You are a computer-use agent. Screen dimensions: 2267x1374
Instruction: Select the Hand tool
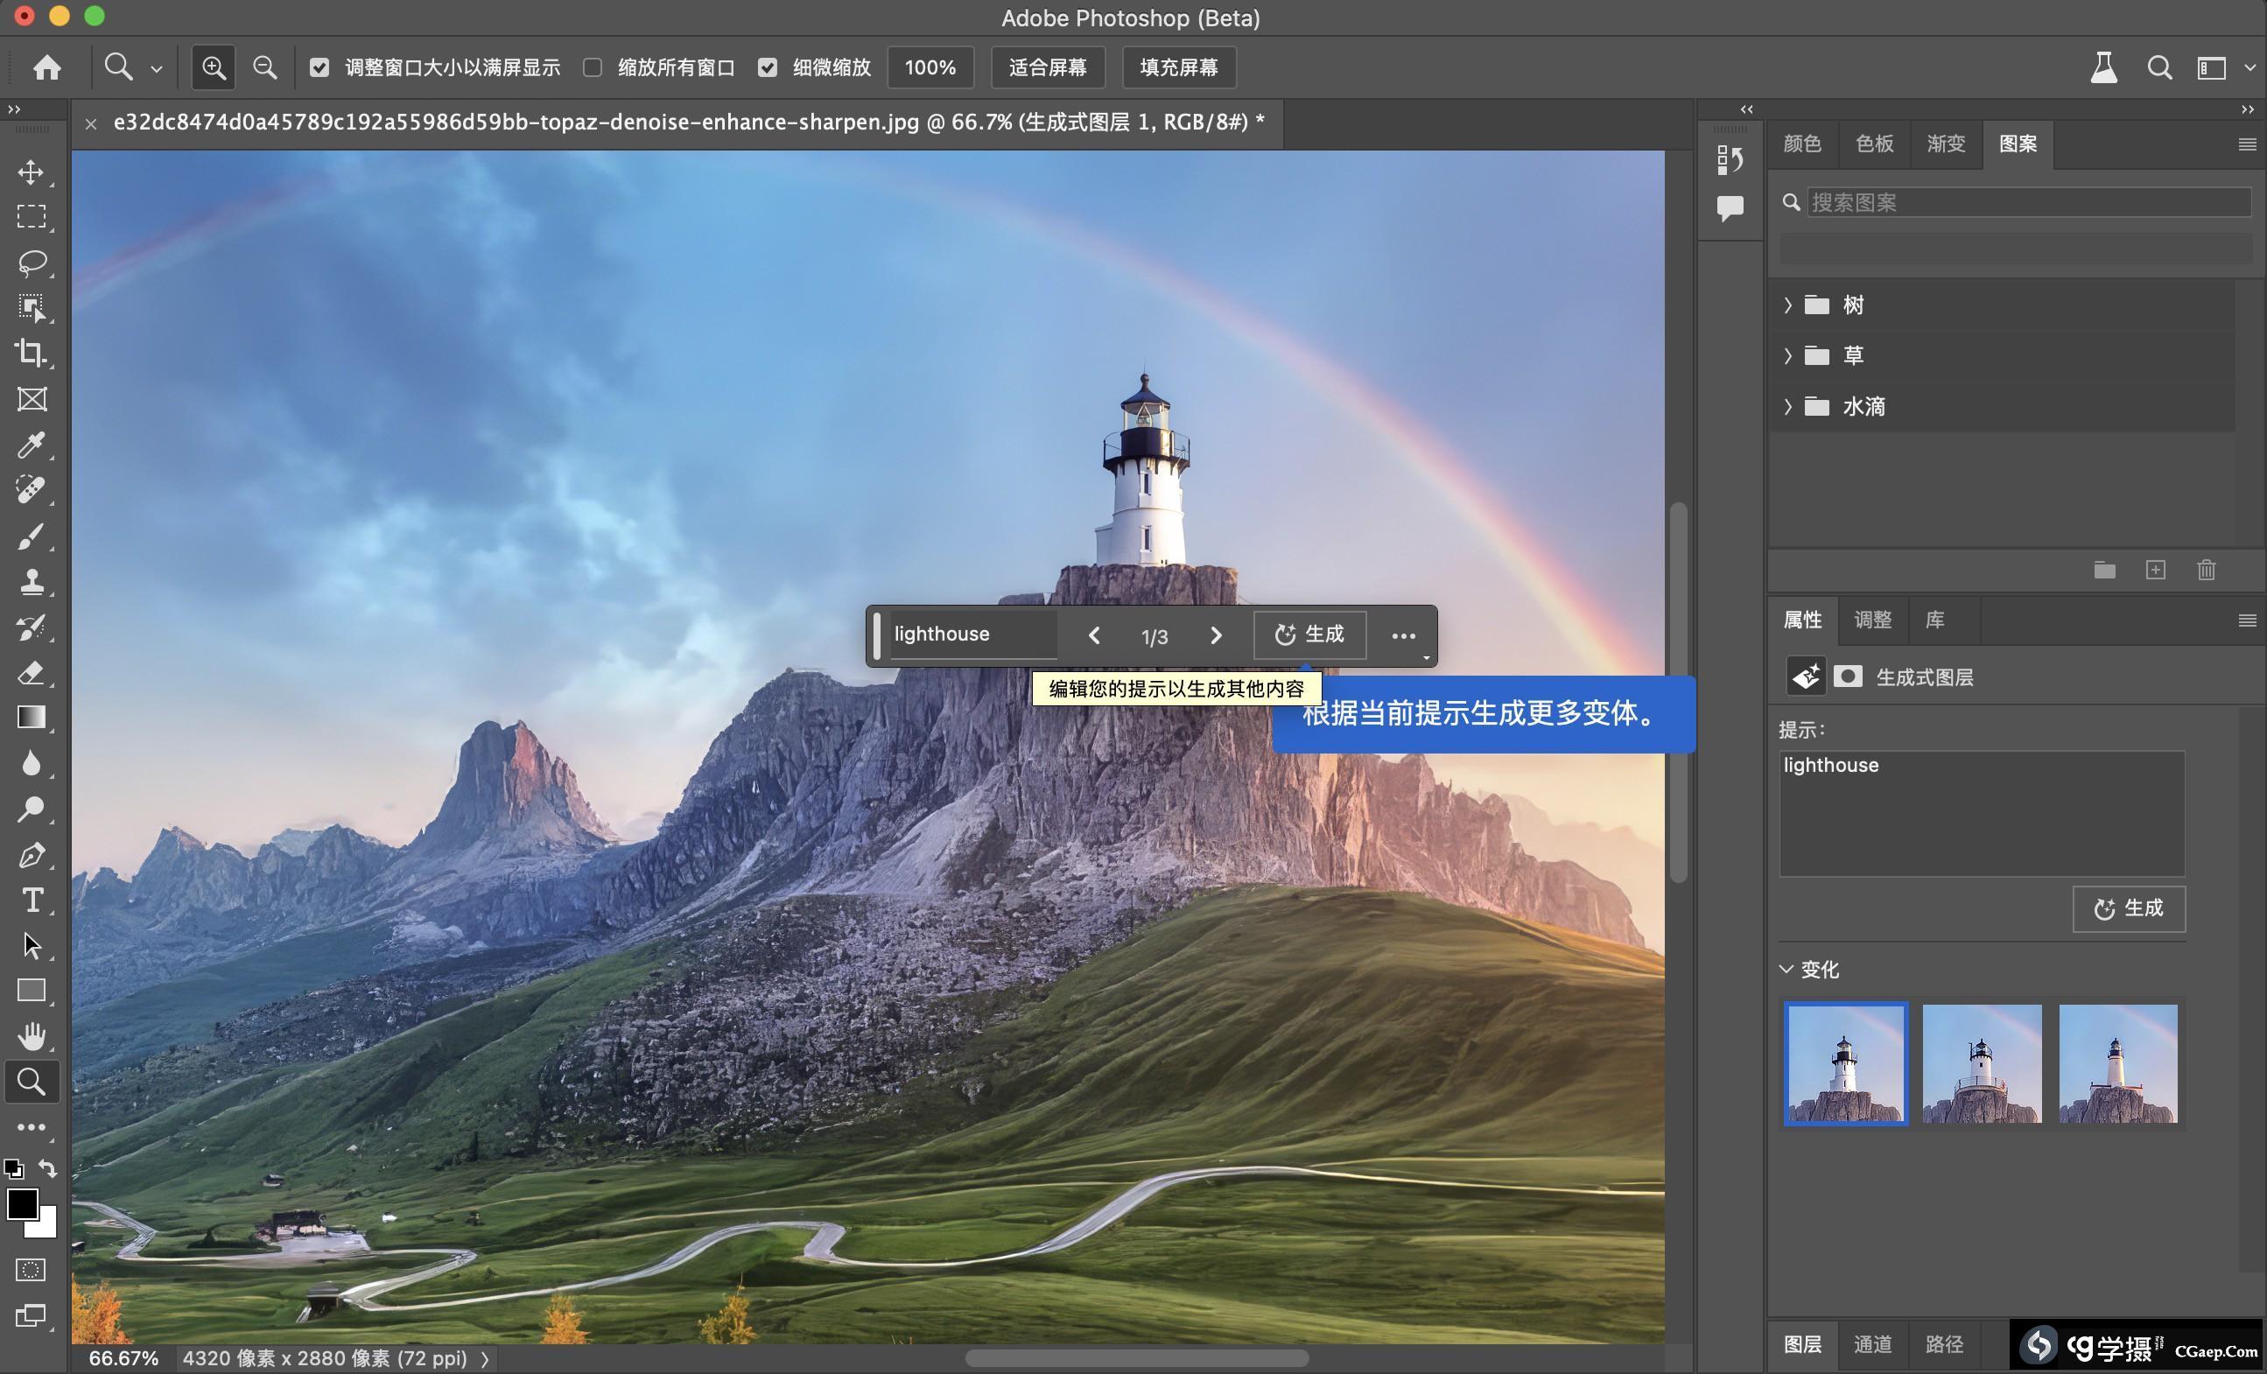click(x=32, y=1036)
